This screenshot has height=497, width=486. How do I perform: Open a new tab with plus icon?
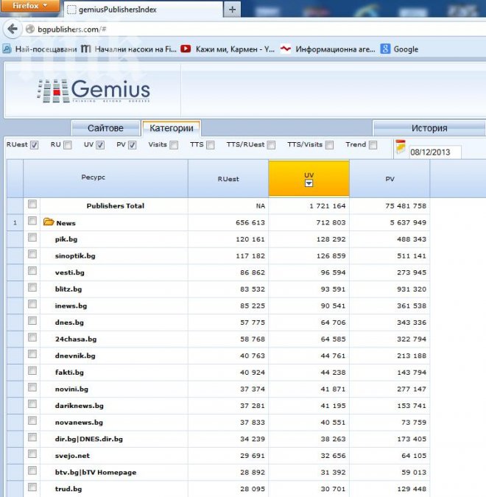[233, 10]
